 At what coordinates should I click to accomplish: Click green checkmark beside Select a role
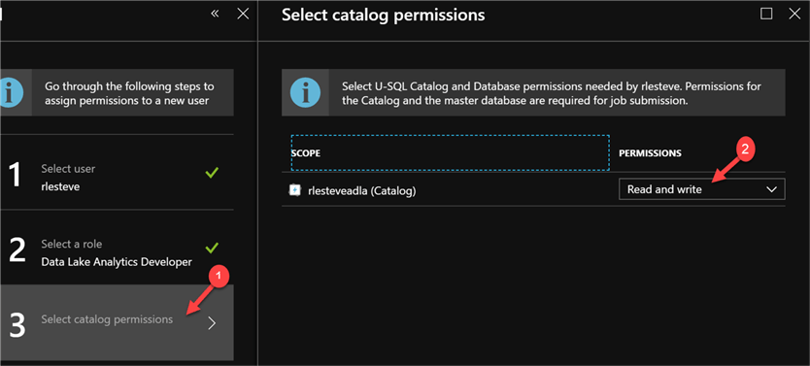coord(212,248)
